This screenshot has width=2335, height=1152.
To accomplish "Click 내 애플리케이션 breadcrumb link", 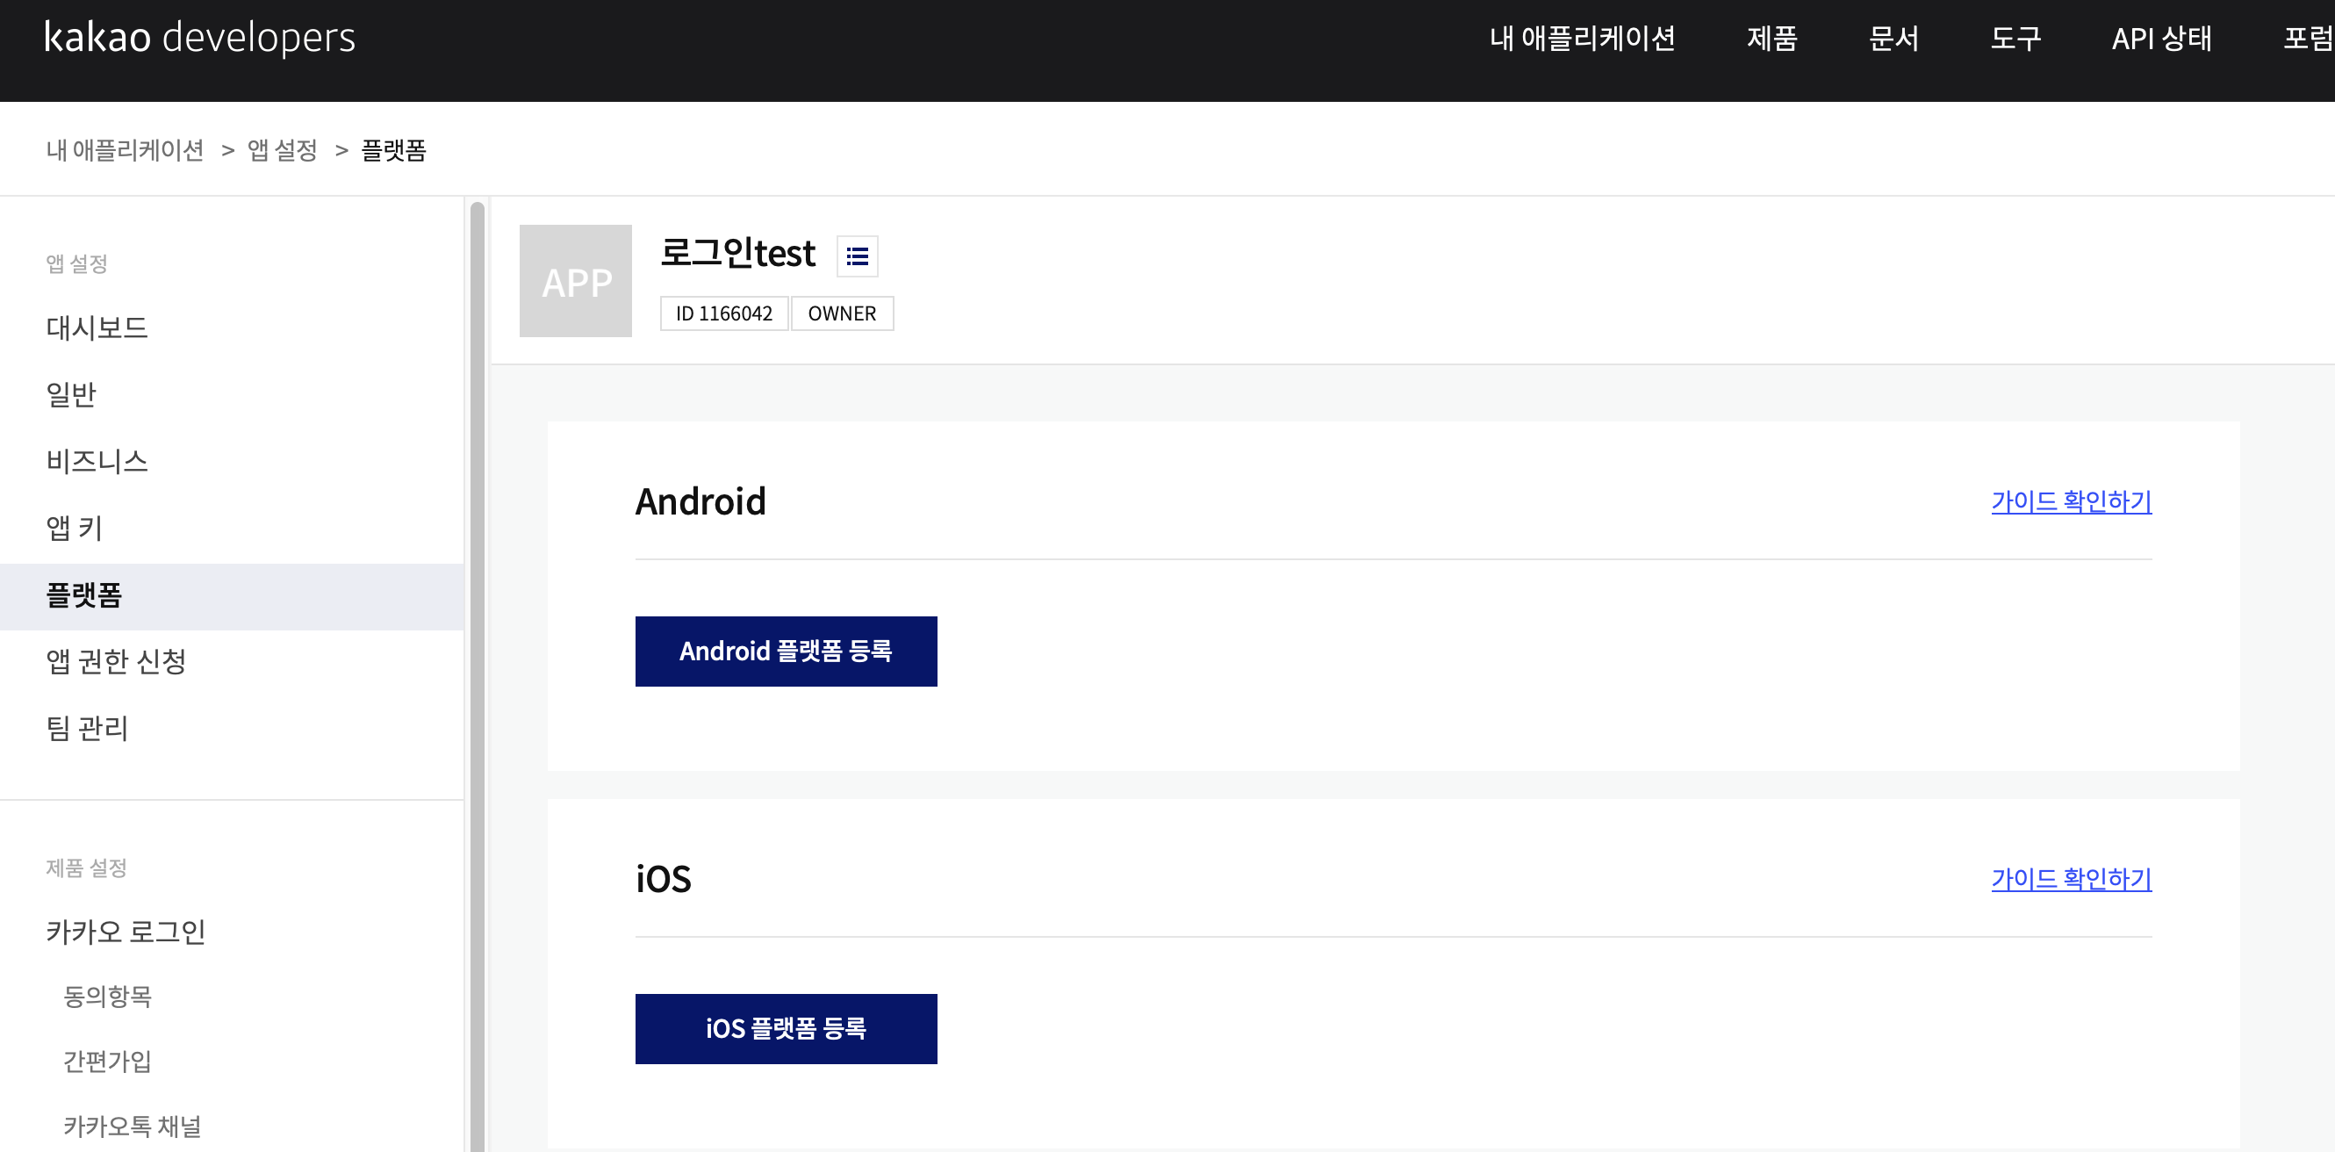I will pos(125,150).
